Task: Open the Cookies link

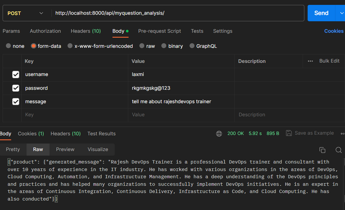Action: [x=334, y=31]
